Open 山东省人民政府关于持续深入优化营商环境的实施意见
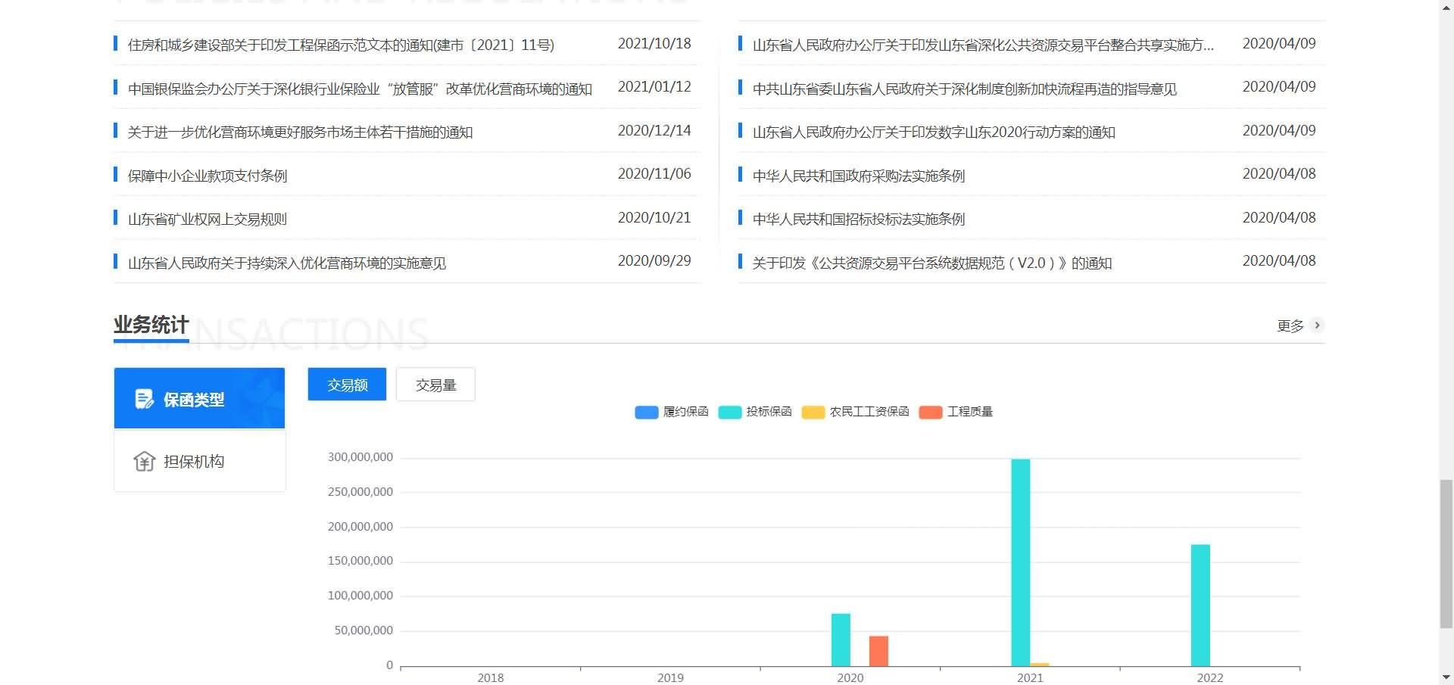The width and height of the screenshot is (1454, 685). [287, 263]
